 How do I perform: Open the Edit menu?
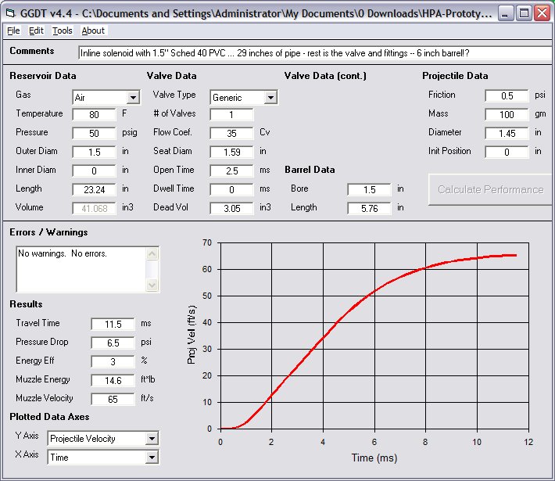tap(36, 31)
